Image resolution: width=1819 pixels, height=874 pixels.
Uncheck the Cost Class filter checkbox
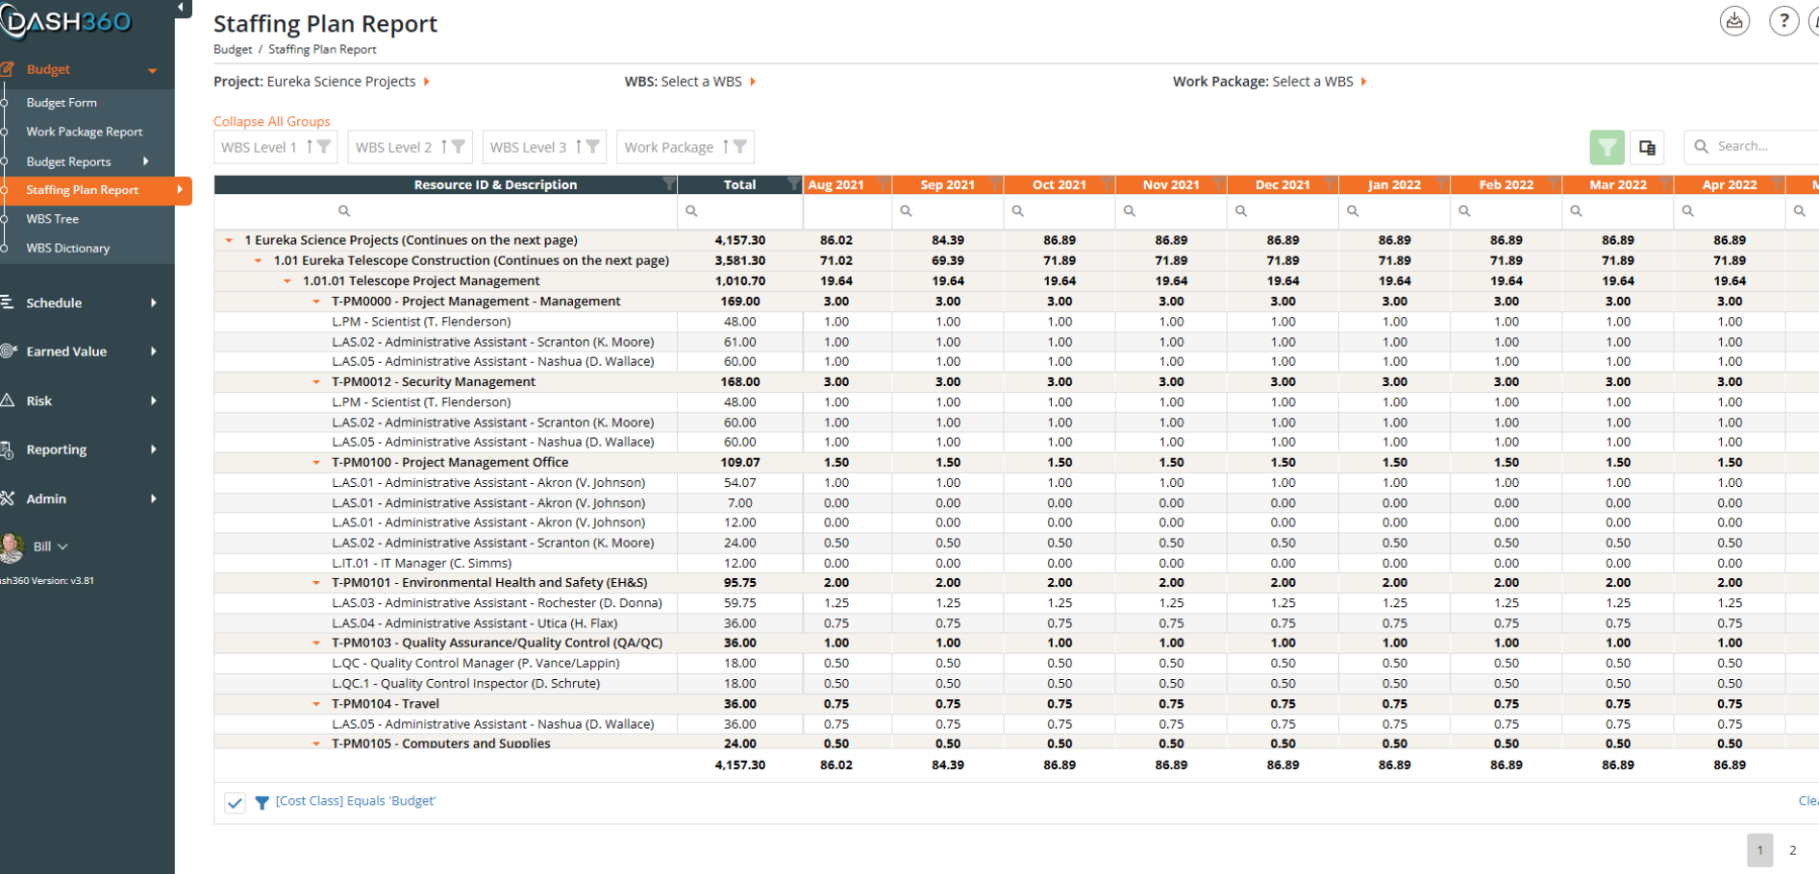235,803
